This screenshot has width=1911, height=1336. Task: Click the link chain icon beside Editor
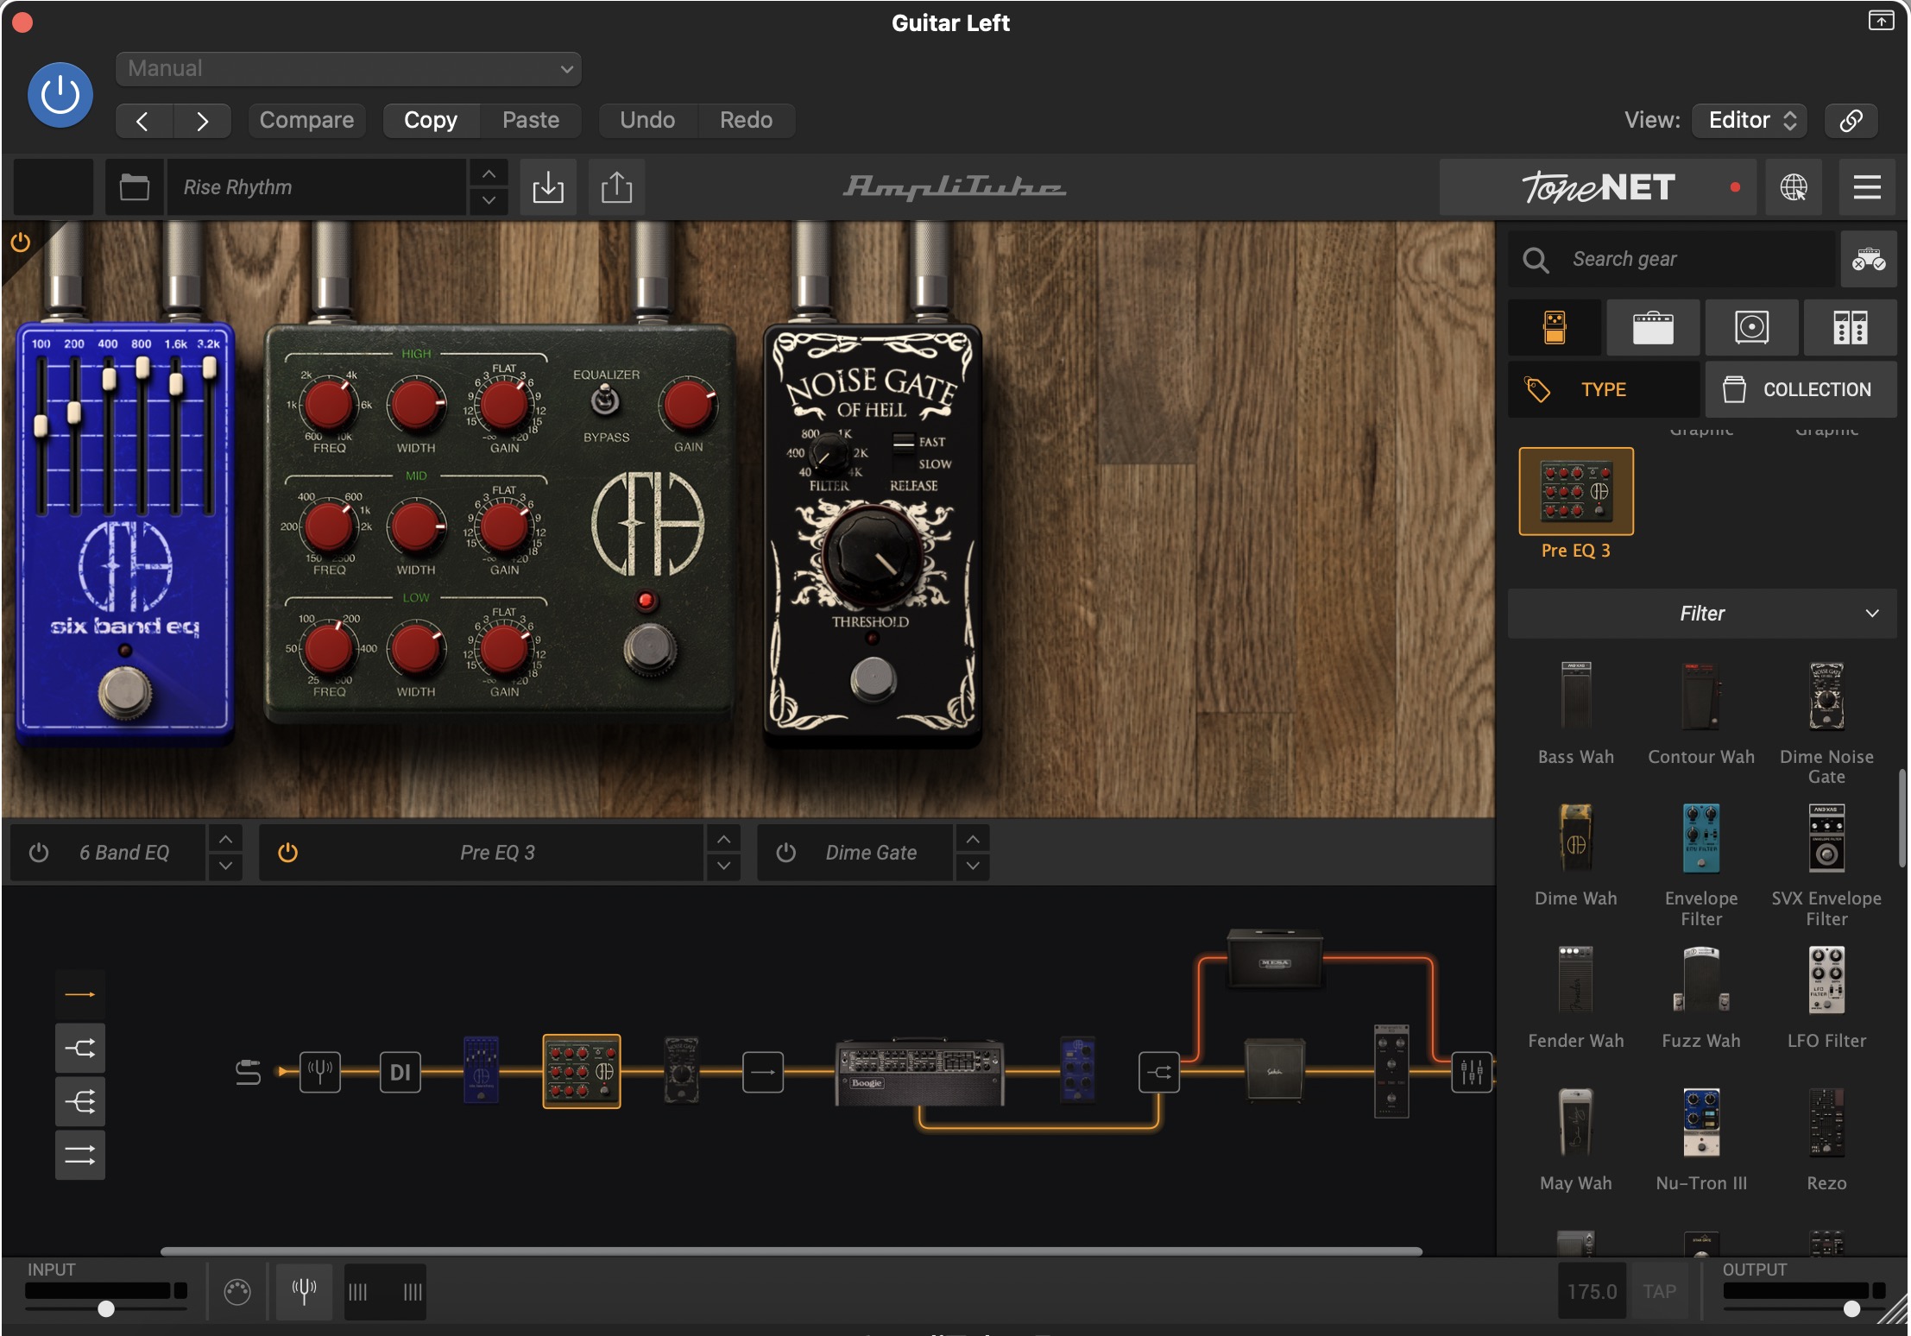tap(1851, 120)
